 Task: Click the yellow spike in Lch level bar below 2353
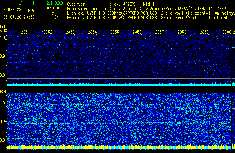coord(67,84)
